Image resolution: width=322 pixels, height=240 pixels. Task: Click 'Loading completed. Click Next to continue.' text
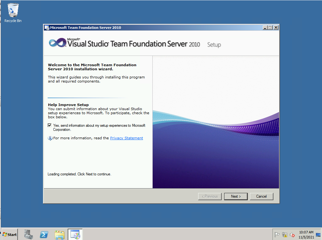click(79, 174)
